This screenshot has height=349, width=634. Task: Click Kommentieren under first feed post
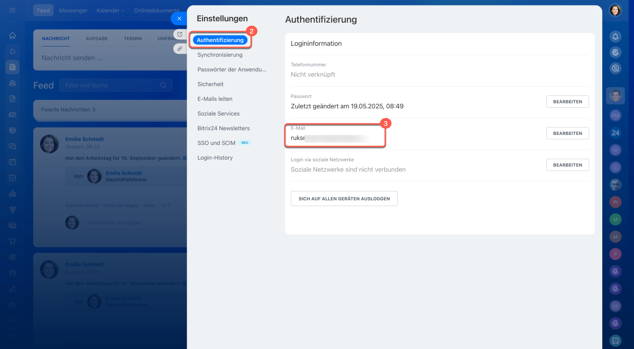click(82, 205)
